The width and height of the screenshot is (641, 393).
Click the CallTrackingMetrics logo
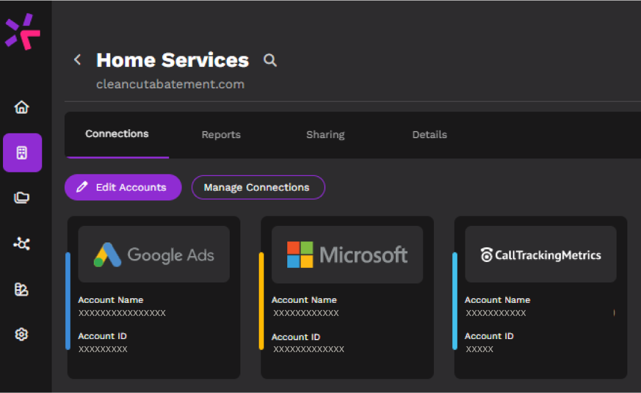pyautogui.click(x=541, y=255)
